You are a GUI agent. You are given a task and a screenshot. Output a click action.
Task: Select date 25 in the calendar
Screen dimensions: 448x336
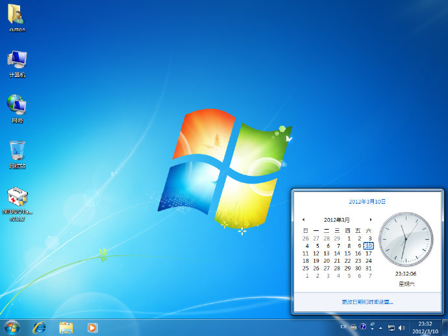pyautogui.click(x=305, y=268)
